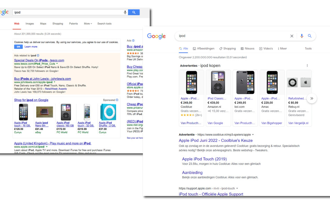The height and width of the screenshot is (206, 330).
Task: Click 'Tools' in the new Google window
Action: tap(308, 49)
